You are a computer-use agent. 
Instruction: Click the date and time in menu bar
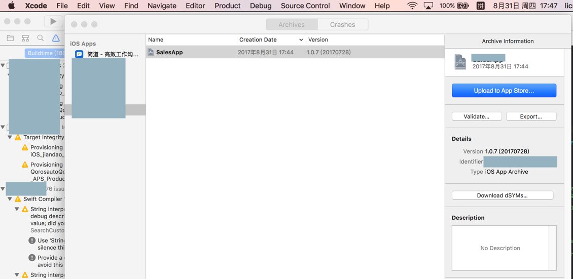click(x=525, y=6)
